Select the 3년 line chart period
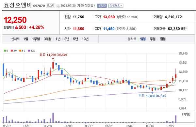Image resolution: width=196 pixels, height=127 pixels. (67, 39)
